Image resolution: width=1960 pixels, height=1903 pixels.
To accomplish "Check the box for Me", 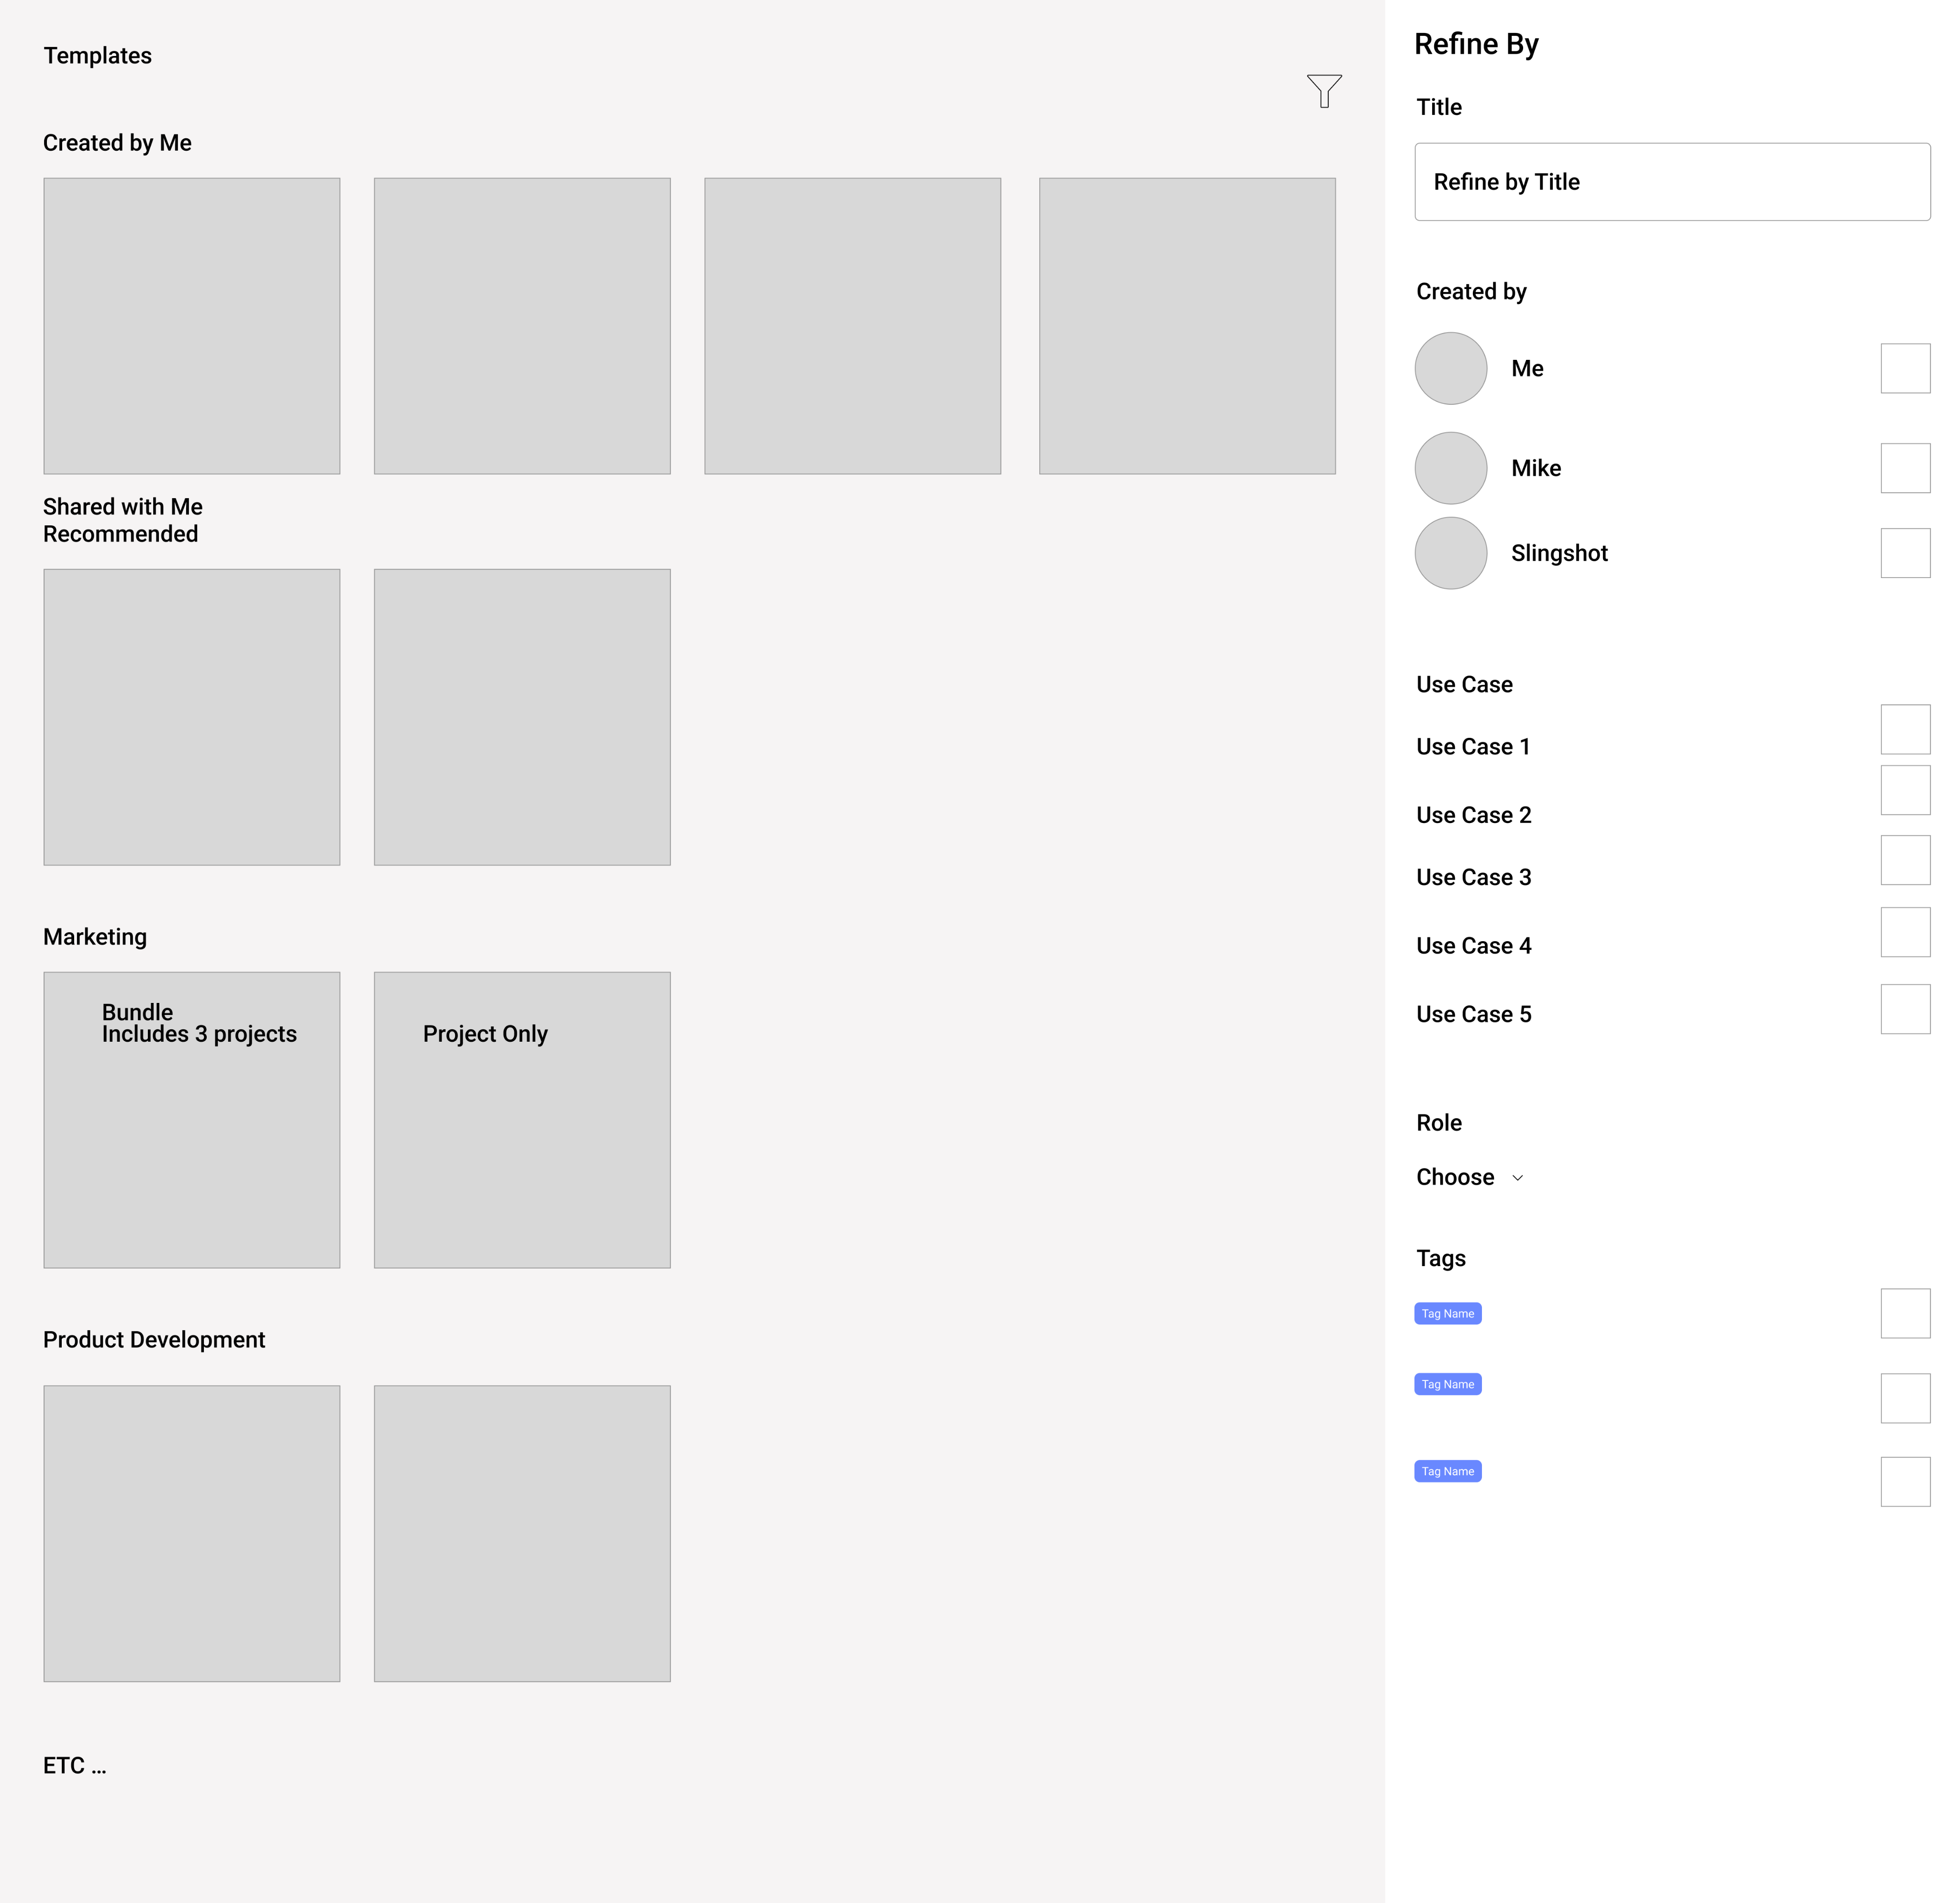I will [x=1905, y=368].
